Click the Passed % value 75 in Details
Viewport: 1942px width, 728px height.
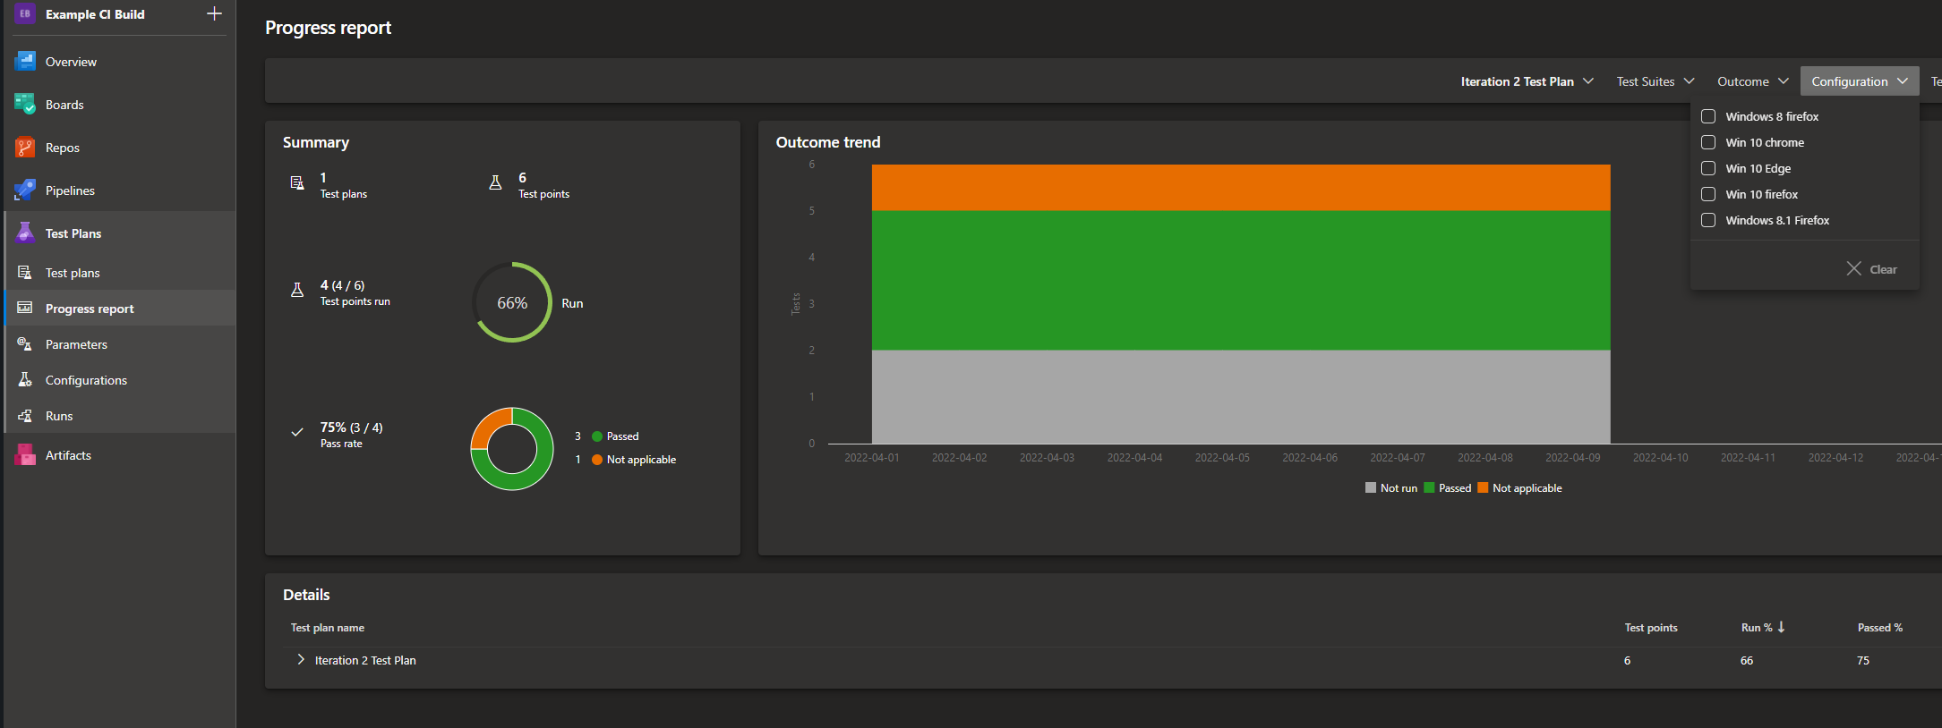pos(1863,660)
